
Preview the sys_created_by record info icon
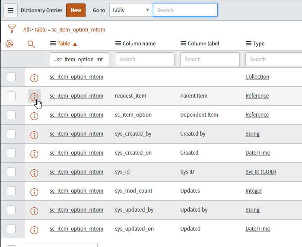coord(34,135)
